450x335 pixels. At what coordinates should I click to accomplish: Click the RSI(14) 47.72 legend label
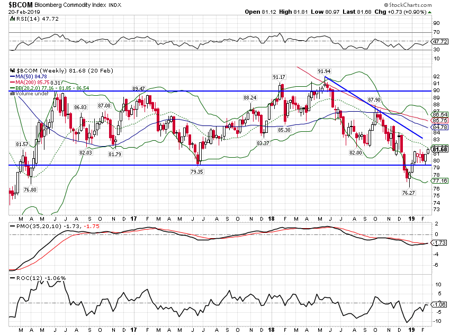(37, 19)
